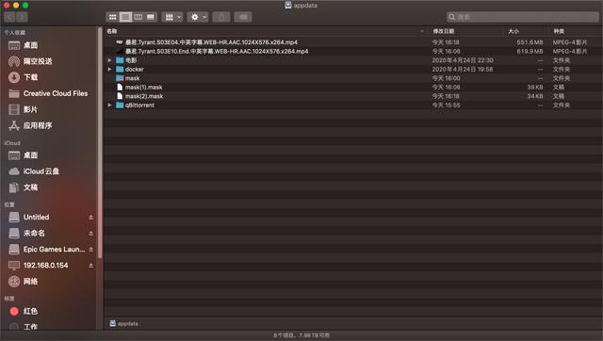
Task: Select the qBittorrent folder row
Action: [352, 105]
